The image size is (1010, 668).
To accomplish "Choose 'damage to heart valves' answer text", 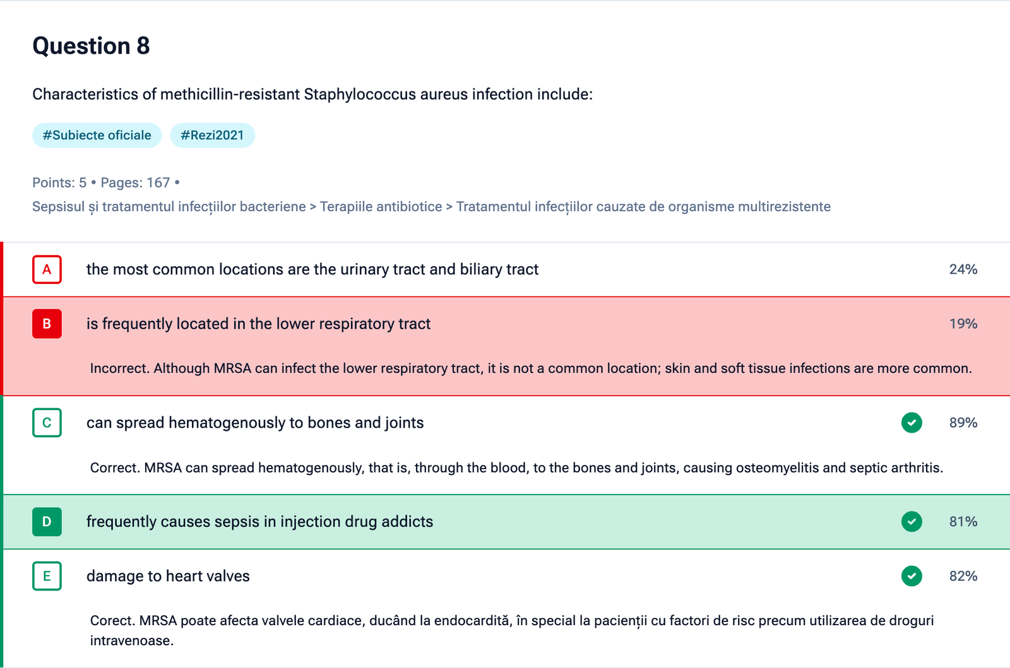I will 168,576.
